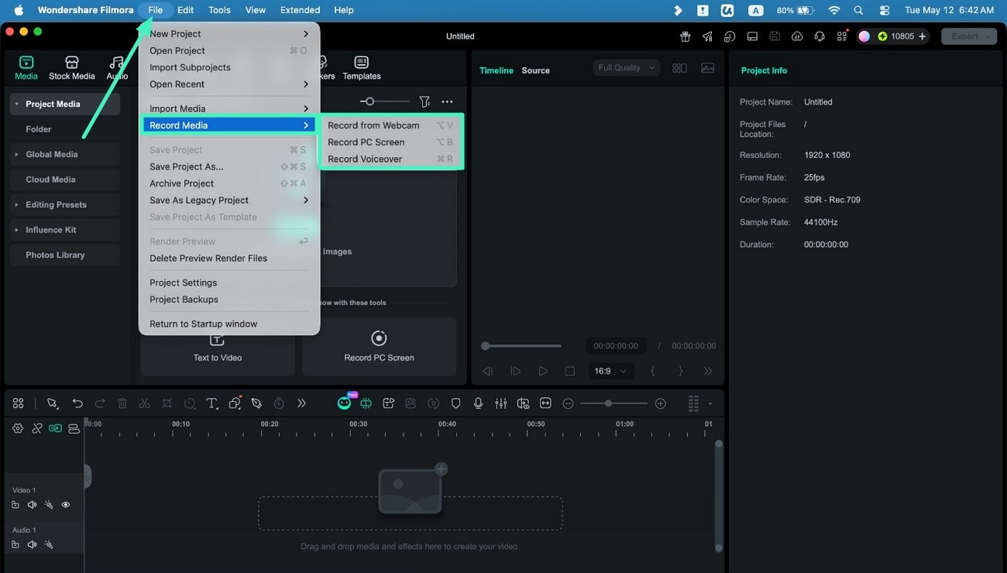Open the 16:9 aspect ratio dropdown
Image resolution: width=1007 pixels, height=573 pixels.
point(611,371)
